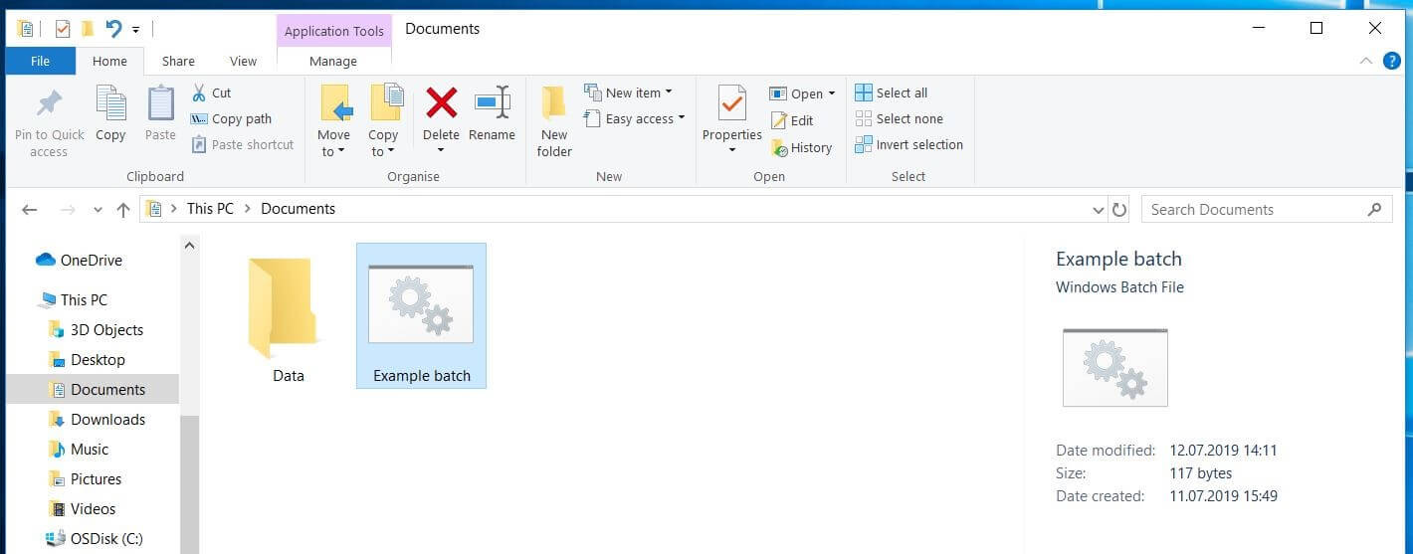Screen dimensions: 1413x554
Task: Click the forward navigation arrow
Action: 68,210
